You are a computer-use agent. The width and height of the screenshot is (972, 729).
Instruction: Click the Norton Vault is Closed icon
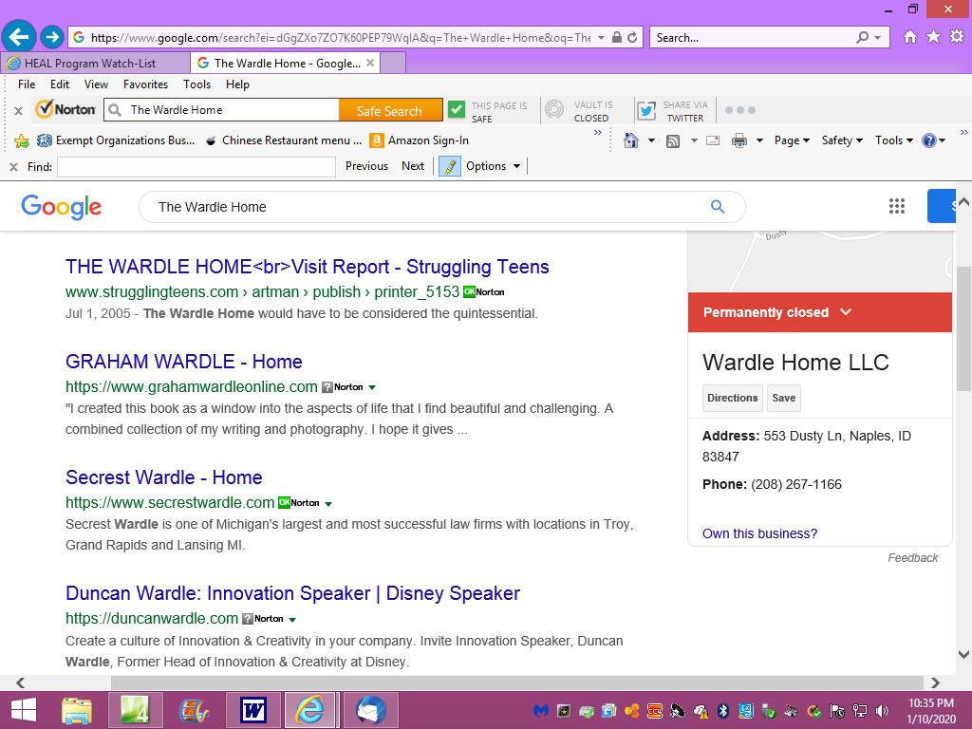(554, 110)
